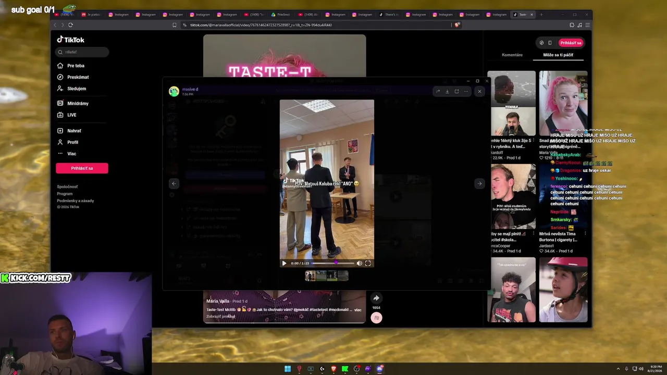Open the POV student recommended video
Image resolution: width=667 pixels, height=375 pixels.
coord(511,196)
